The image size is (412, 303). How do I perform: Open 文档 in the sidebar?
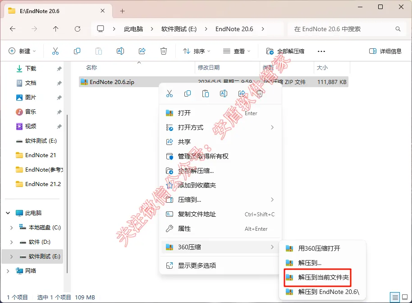pyautogui.click(x=31, y=83)
